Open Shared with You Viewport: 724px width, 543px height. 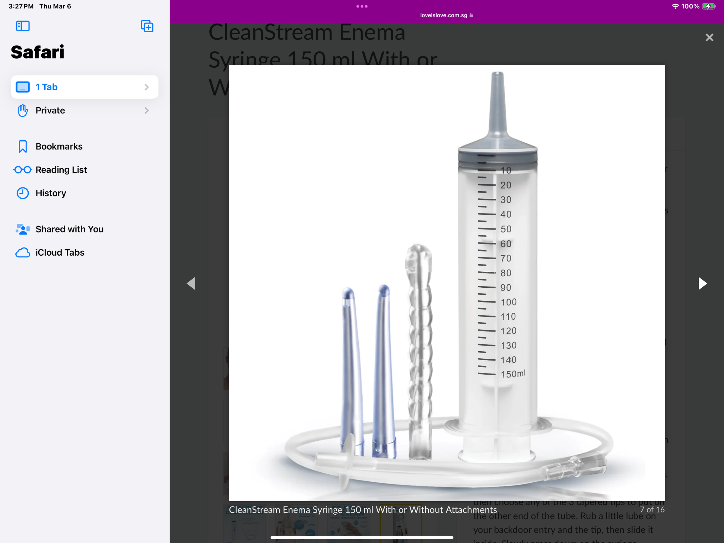click(x=69, y=229)
